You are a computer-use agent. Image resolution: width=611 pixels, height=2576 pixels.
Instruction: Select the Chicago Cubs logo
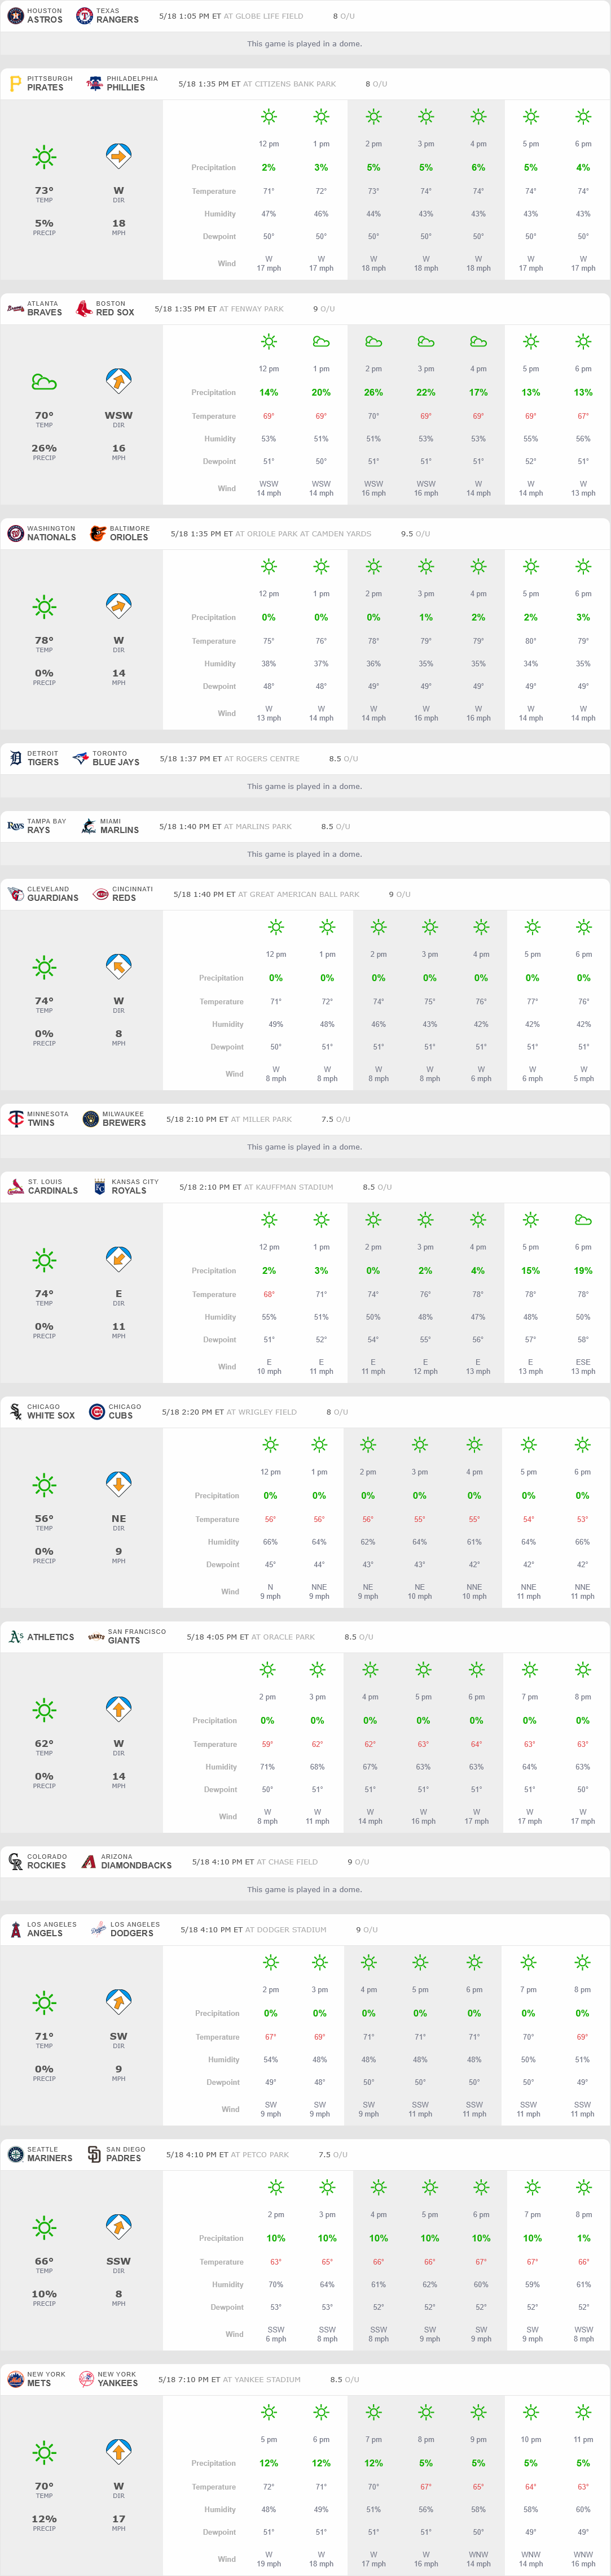pos(97,1413)
